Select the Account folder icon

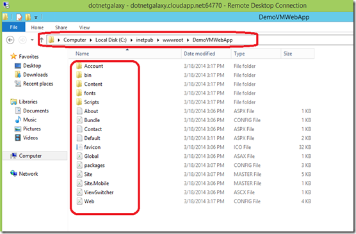(79, 66)
